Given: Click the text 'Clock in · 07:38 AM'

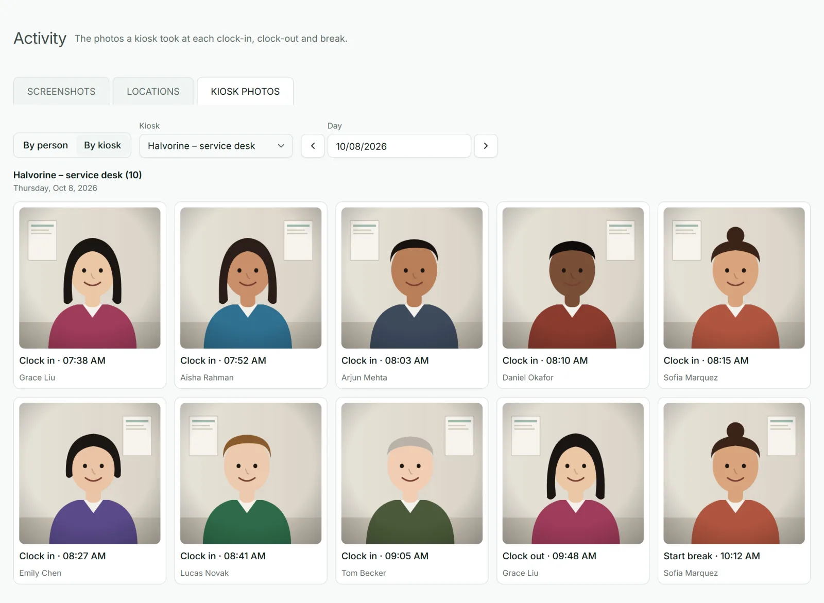Looking at the screenshot, I should pyautogui.click(x=62, y=360).
